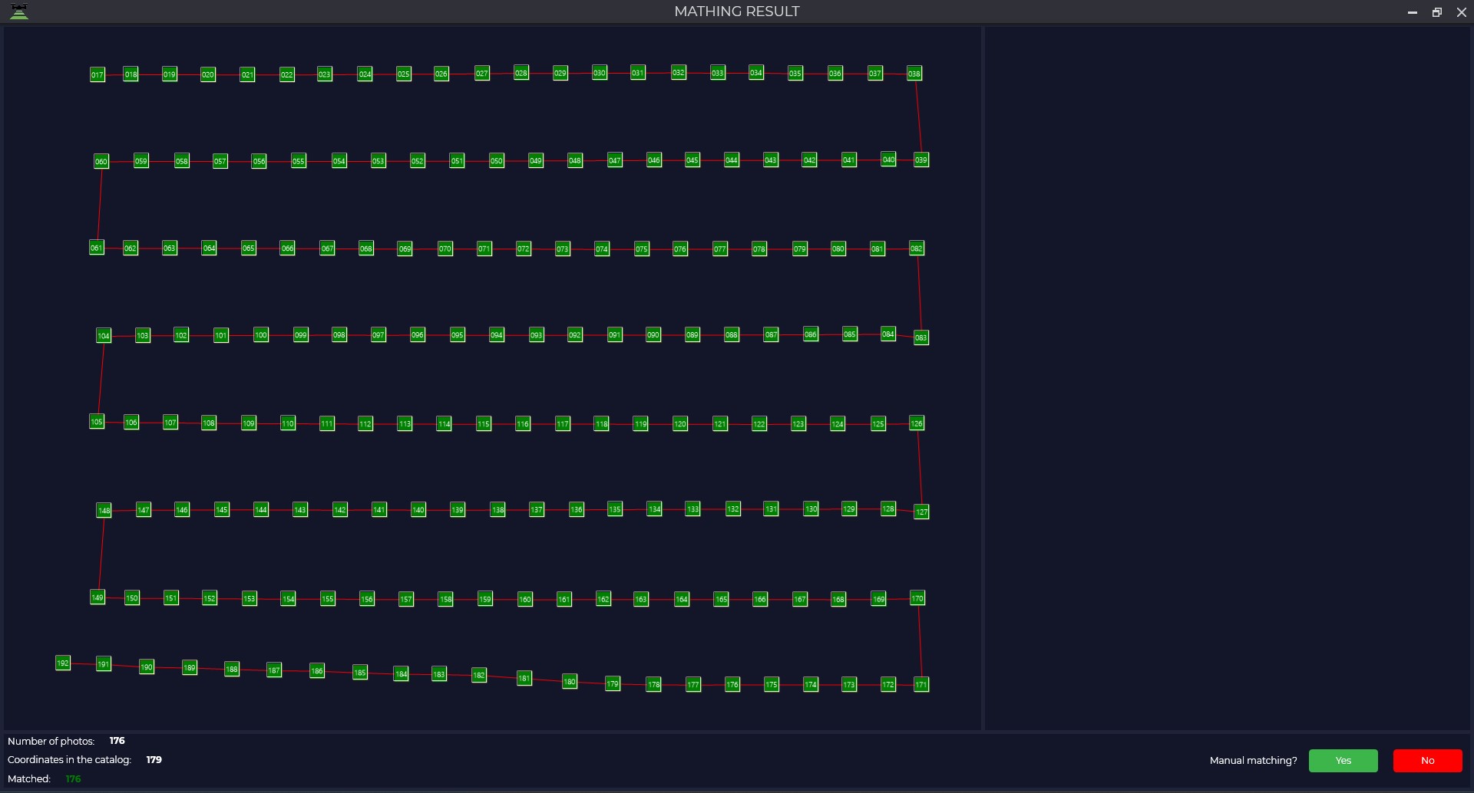
Task: Select photo marker 038
Action: point(914,74)
